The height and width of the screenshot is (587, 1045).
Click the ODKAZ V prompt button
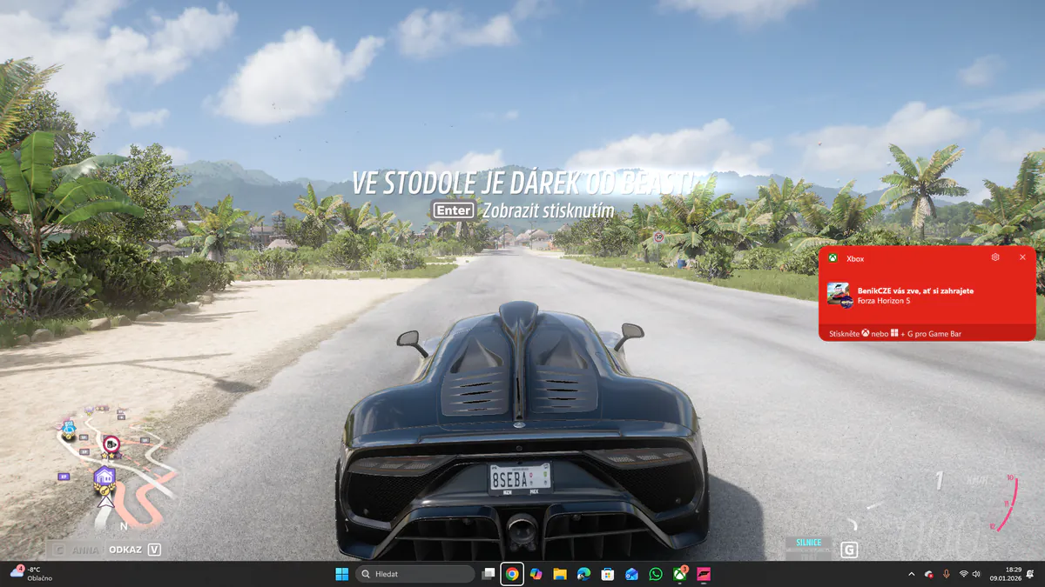[x=135, y=550]
